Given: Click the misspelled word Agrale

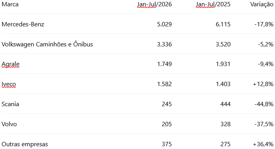Looking at the screenshot, I should pos(11,64).
